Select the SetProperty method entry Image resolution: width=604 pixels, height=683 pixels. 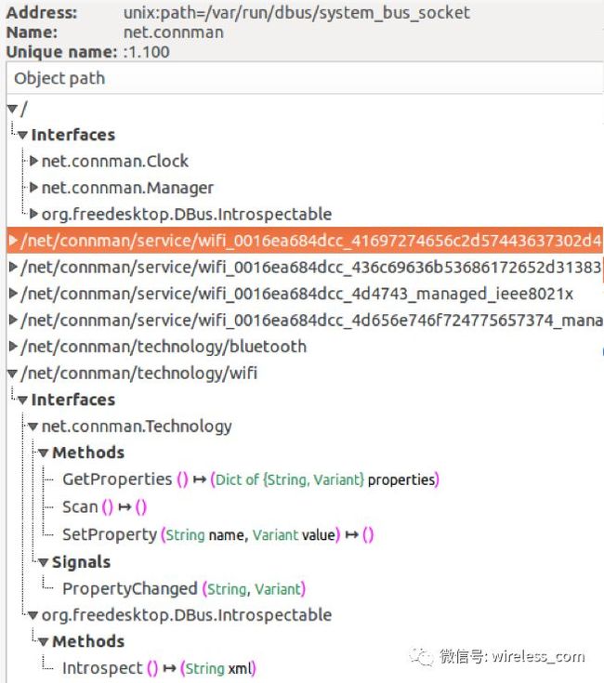point(217,534)
